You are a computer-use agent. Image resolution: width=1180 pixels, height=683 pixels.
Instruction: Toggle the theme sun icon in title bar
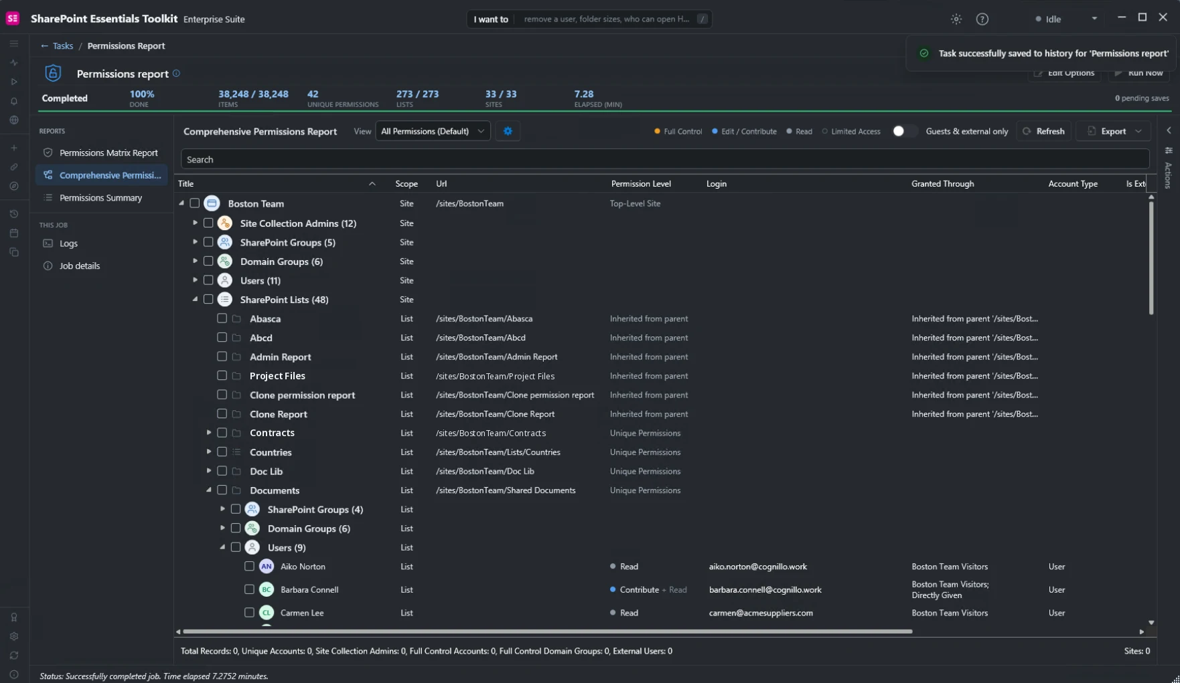click(x=956, y=19)
